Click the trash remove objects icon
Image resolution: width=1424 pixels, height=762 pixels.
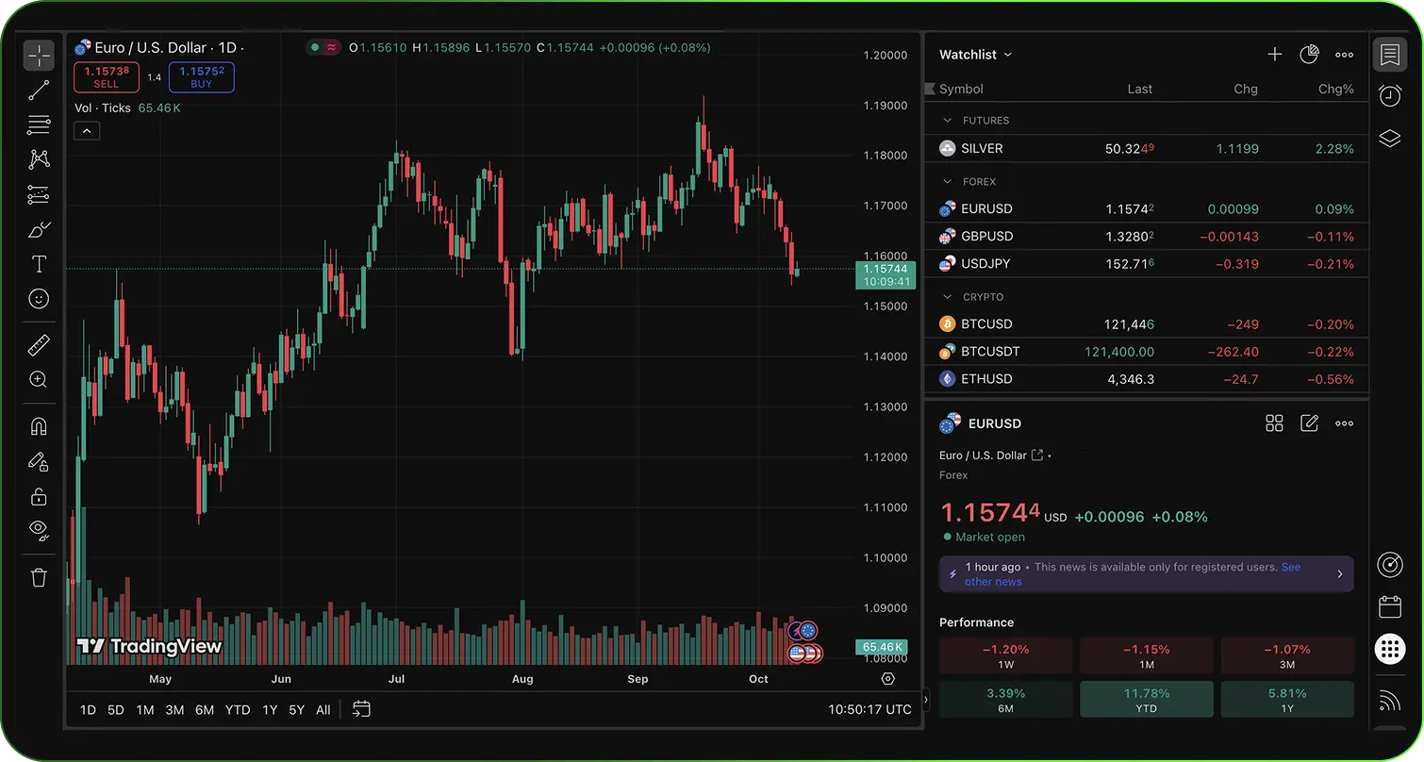(39, 577)
